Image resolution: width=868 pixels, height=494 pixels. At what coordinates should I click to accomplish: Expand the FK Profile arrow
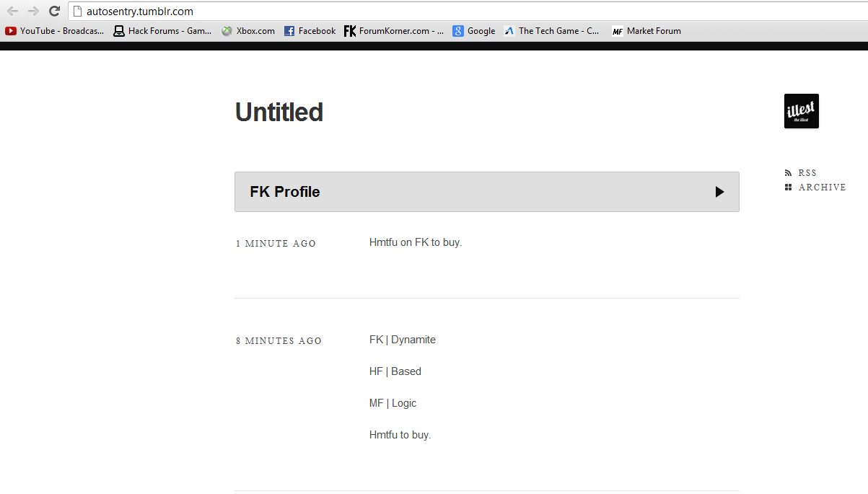tap(719, 192)
